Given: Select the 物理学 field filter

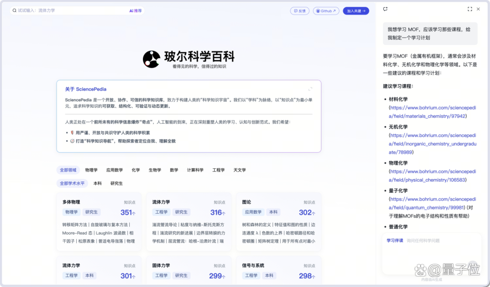Looking at the screenshot, I should pos(91,170).
